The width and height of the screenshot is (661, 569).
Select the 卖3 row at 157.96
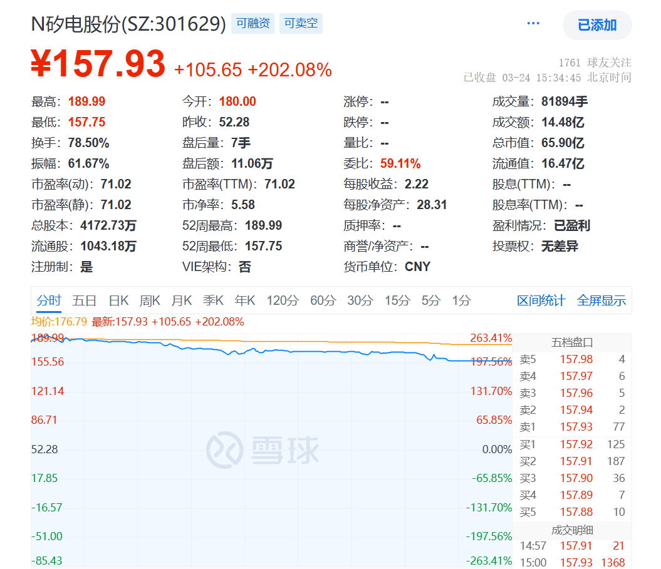pyautogui.click(x=572, y=393)
